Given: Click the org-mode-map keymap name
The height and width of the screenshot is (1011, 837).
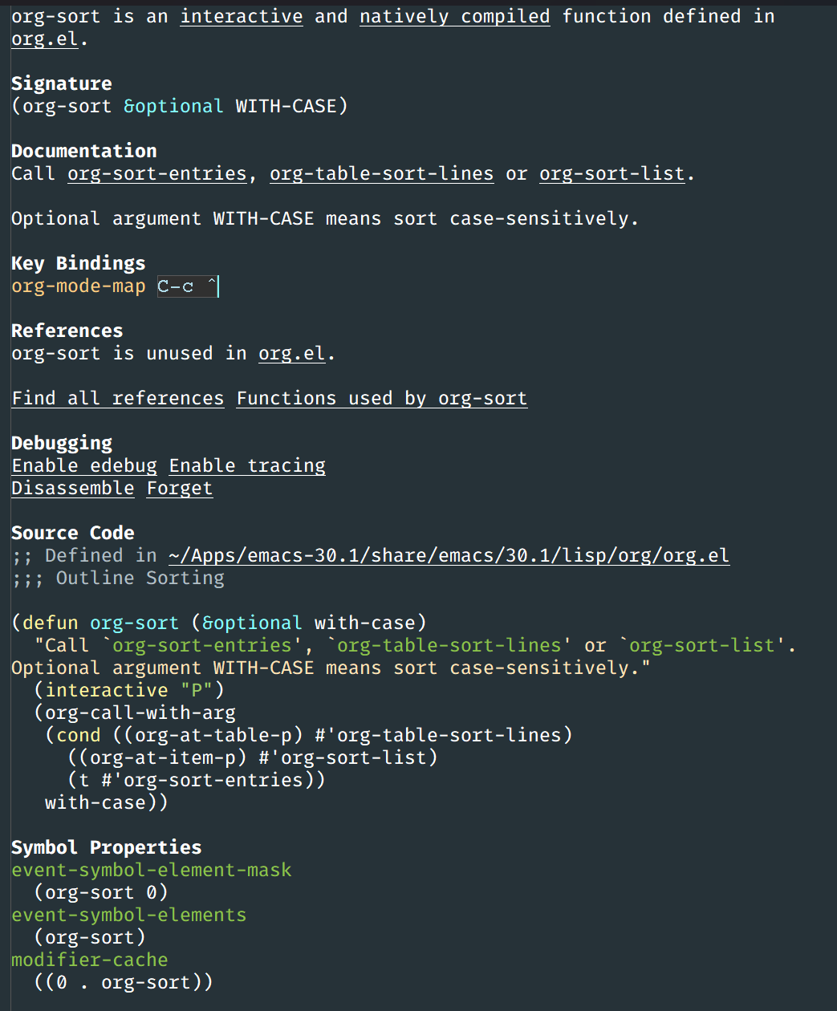Looking at the screenshot, I should coord(79,286).
